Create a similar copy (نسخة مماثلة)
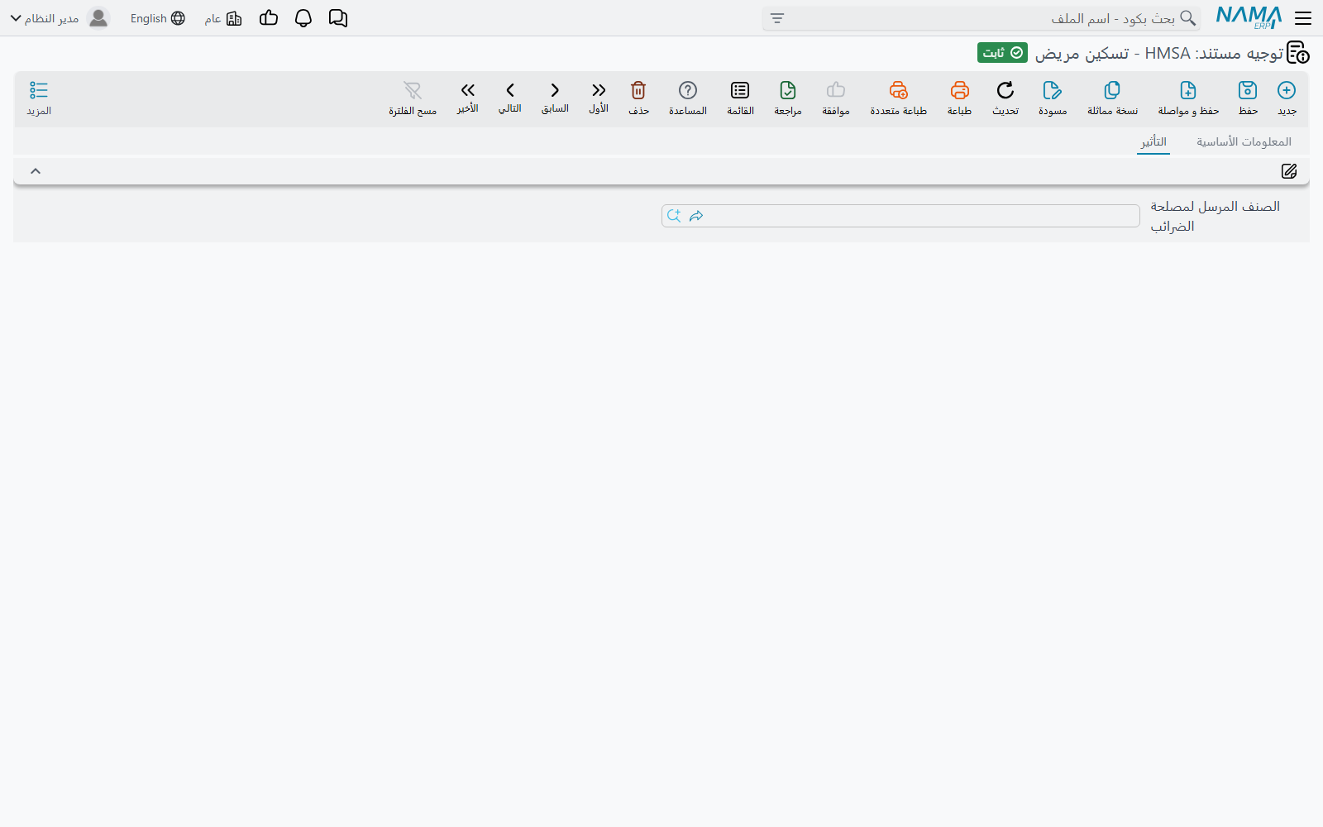 point(1112,98)
